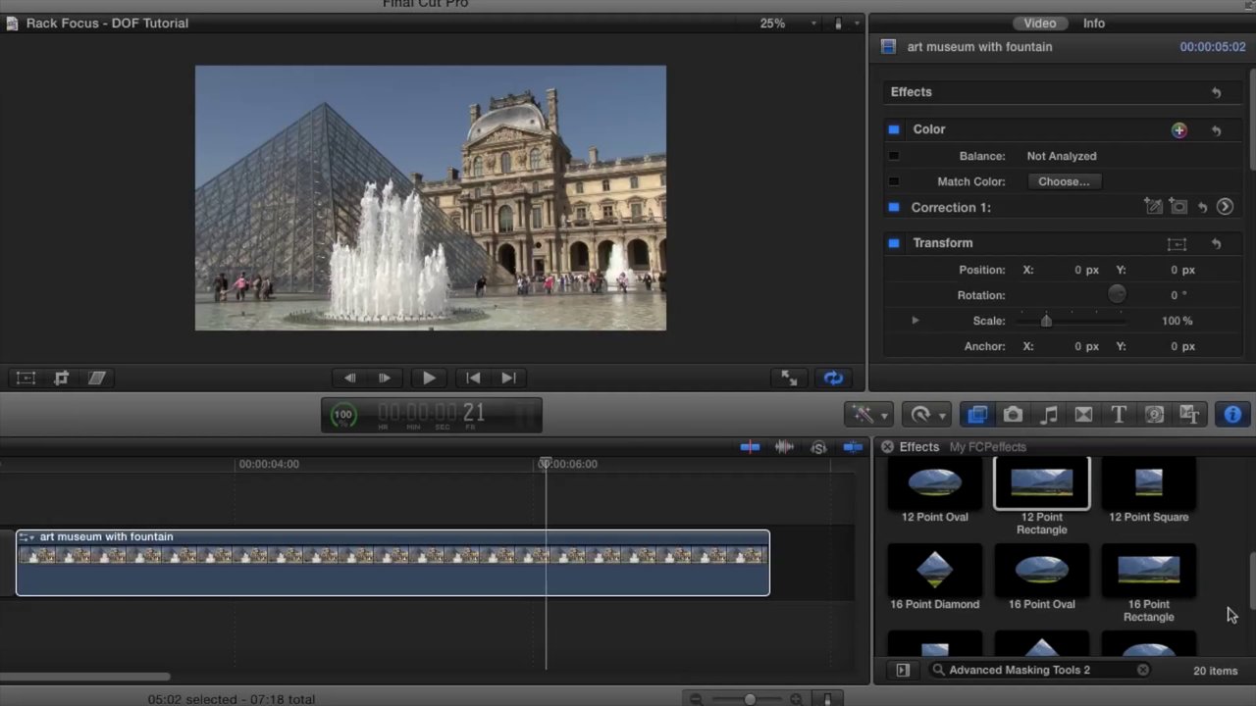Enable the Balance color checkbox
Viewport: 1256px width, 706px height.
tap(894, 156)
